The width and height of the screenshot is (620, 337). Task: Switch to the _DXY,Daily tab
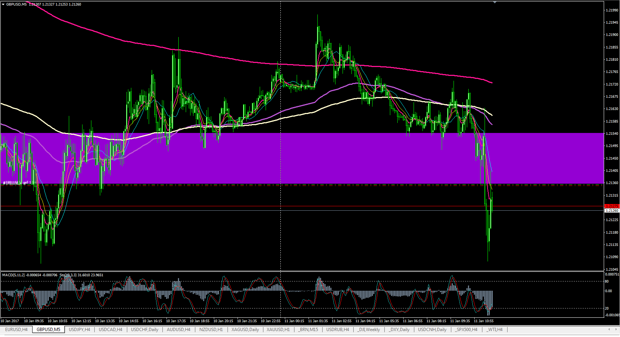click(399, 330)
